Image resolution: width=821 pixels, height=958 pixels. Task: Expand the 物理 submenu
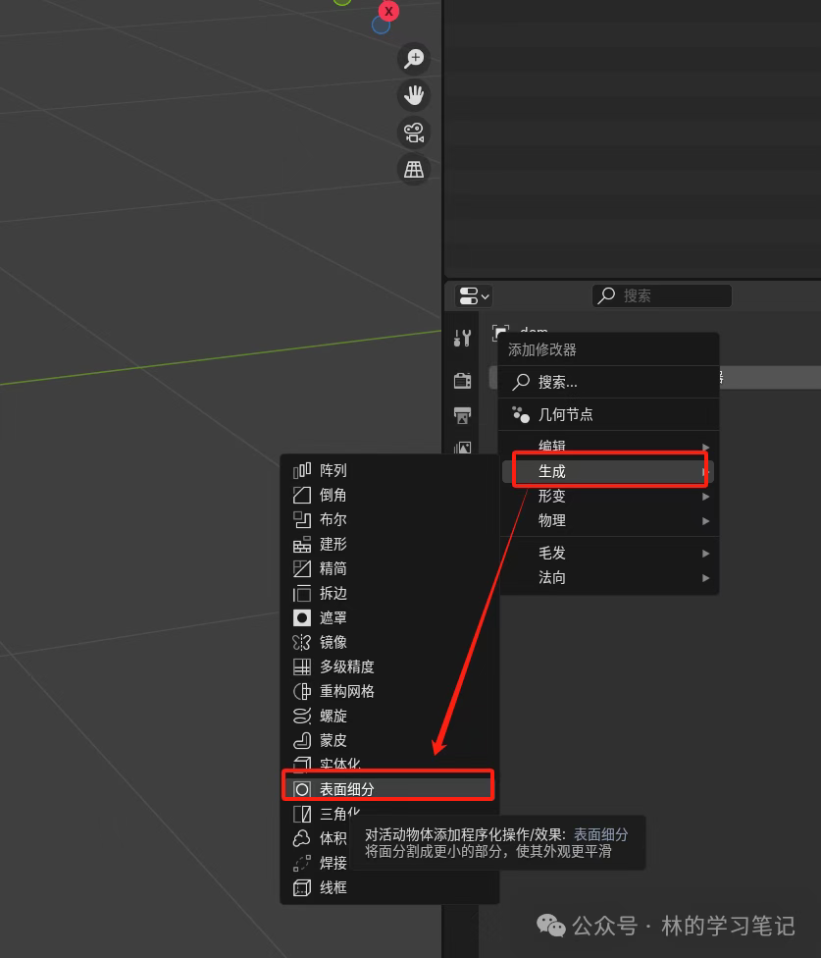pos(608,520)
